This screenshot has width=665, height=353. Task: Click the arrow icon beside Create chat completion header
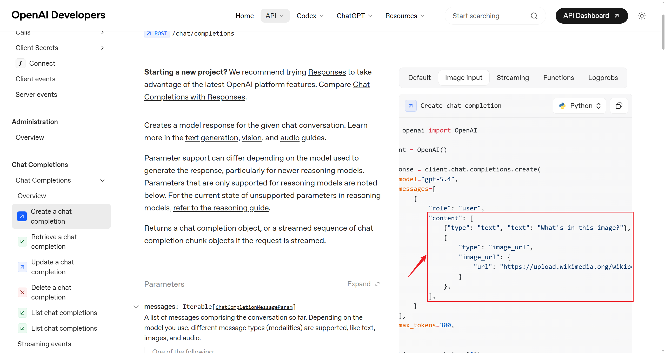(x=411, y=106)
